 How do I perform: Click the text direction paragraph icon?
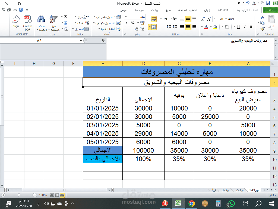tap(165, 19)
